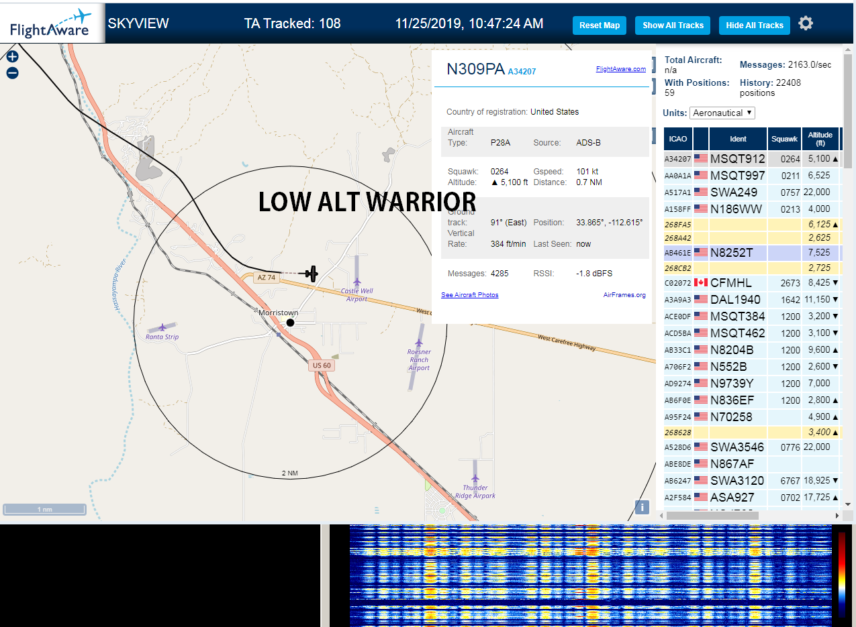Sort table by Ident column header
This screenshot has height=627, width=856.
[x=738, y=139]
